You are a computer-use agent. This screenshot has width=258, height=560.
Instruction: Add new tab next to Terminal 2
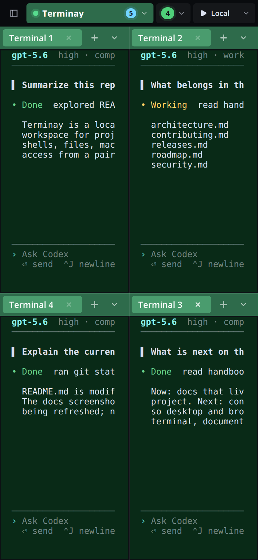(x=224, y=38)
